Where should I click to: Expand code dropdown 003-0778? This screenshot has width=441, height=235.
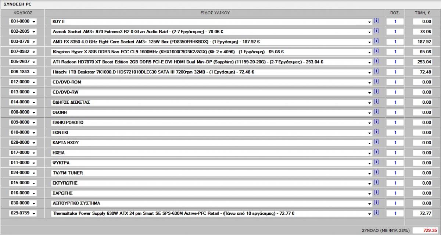coord(23,42)
